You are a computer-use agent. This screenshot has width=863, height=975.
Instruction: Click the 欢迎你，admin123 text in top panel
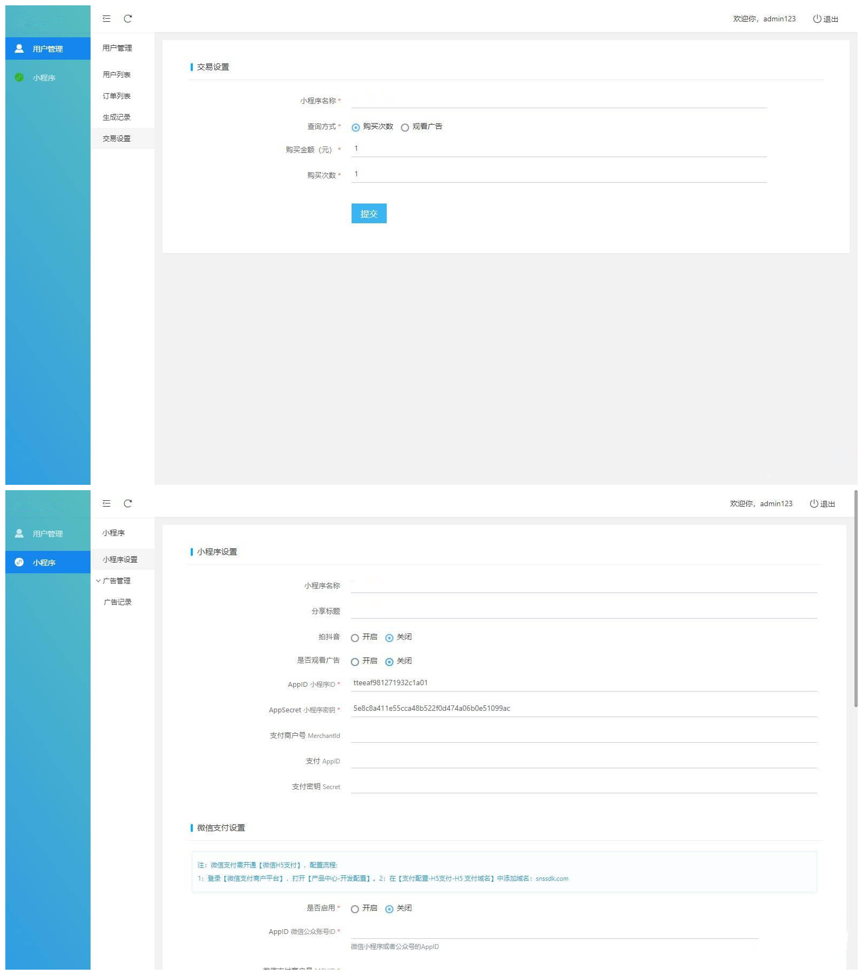point(764,19)
